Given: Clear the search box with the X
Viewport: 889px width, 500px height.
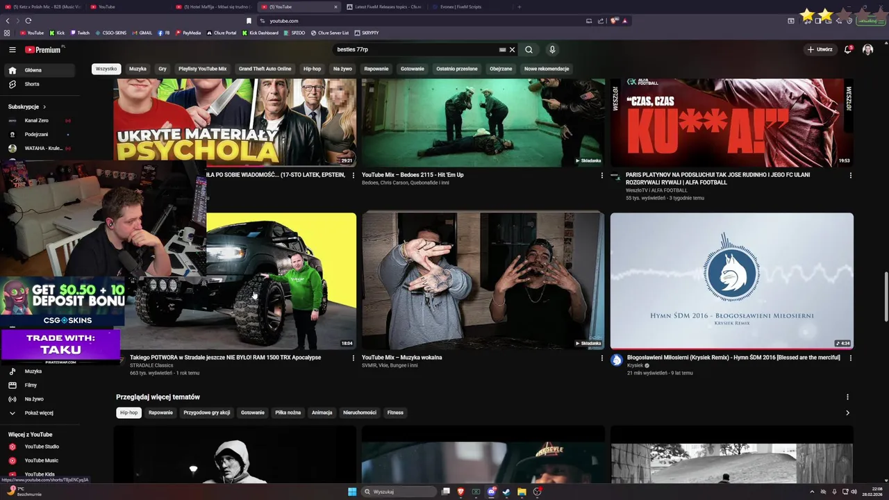Looking at the screenshot, I should (513, 49).
